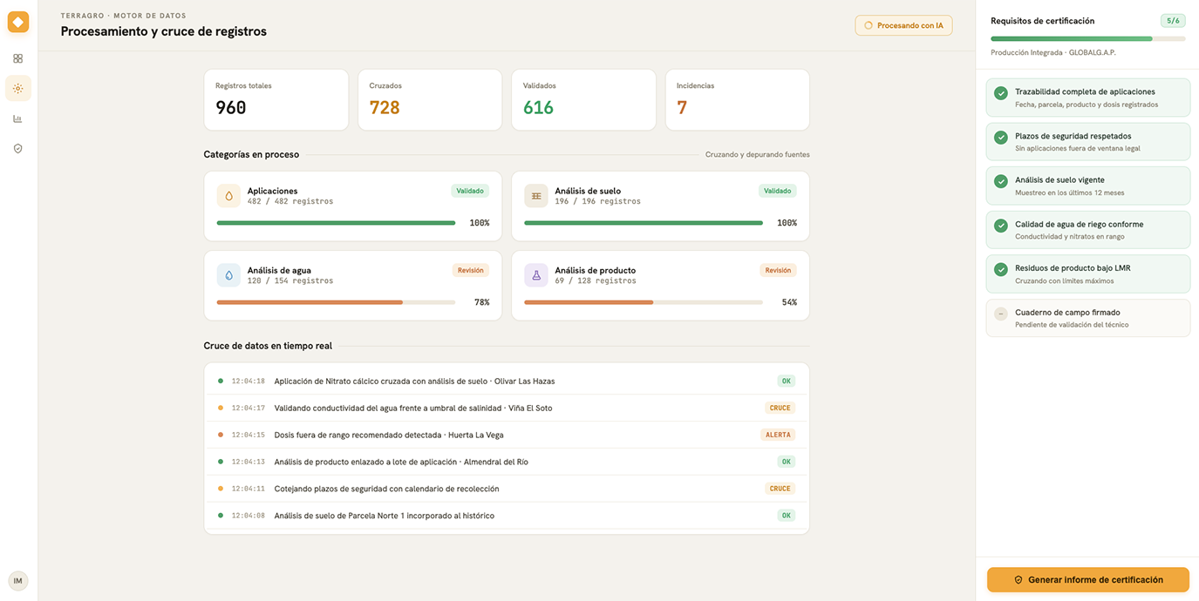1199x601 pixels.
Task: Open the Registros totales 960 card
Action: 276,100
